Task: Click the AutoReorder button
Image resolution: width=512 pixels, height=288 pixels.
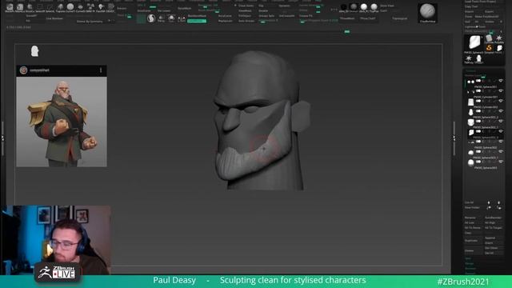Action: 493,218
